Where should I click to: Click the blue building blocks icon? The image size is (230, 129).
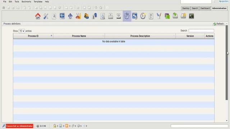point(95,16)
